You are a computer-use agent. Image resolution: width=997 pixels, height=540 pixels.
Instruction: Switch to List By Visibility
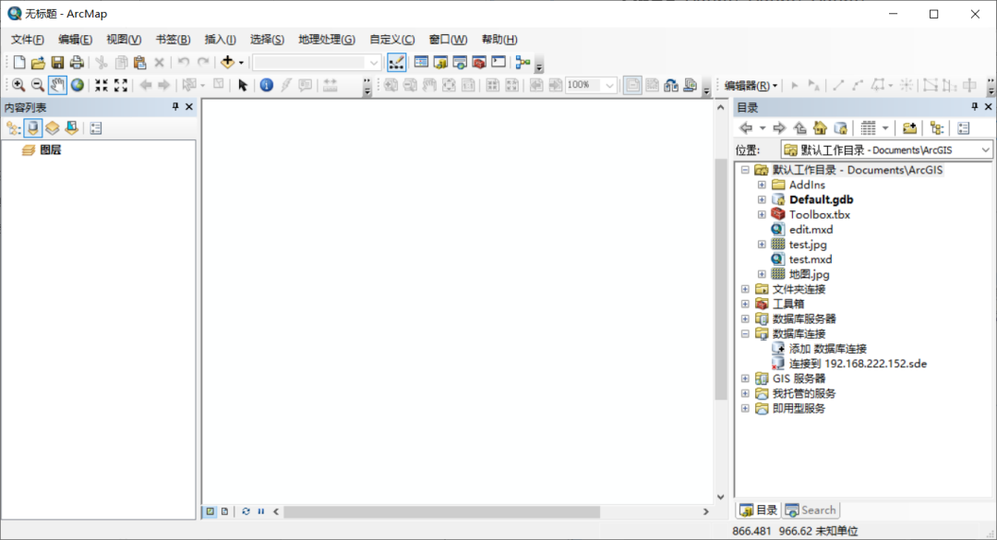(52, 128)
